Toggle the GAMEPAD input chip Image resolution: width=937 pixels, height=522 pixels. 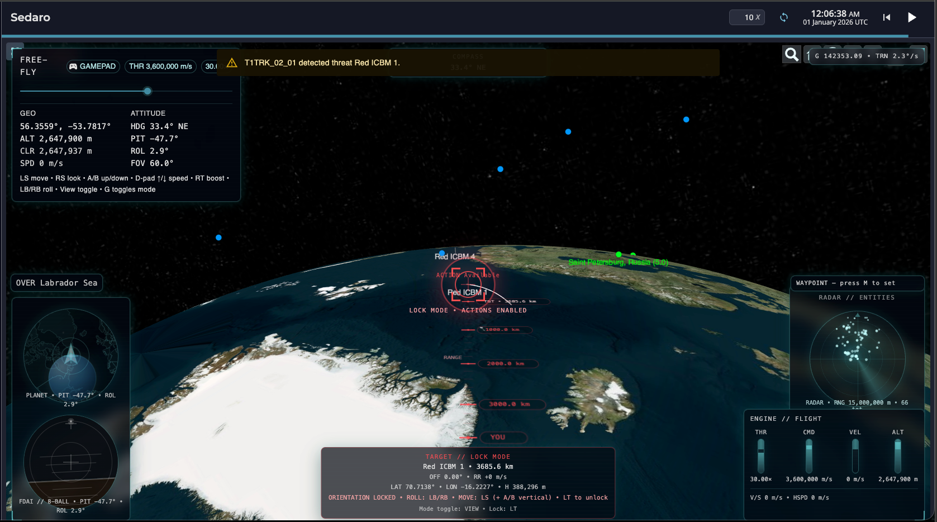[93, 66]
